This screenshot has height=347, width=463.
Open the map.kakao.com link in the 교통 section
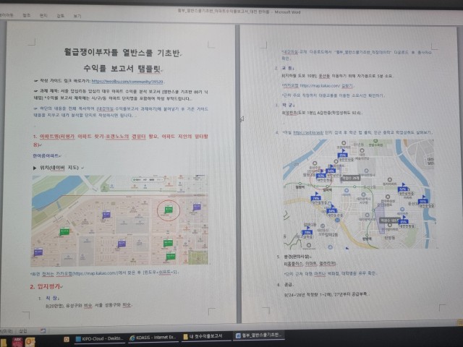tap(320, 85)
